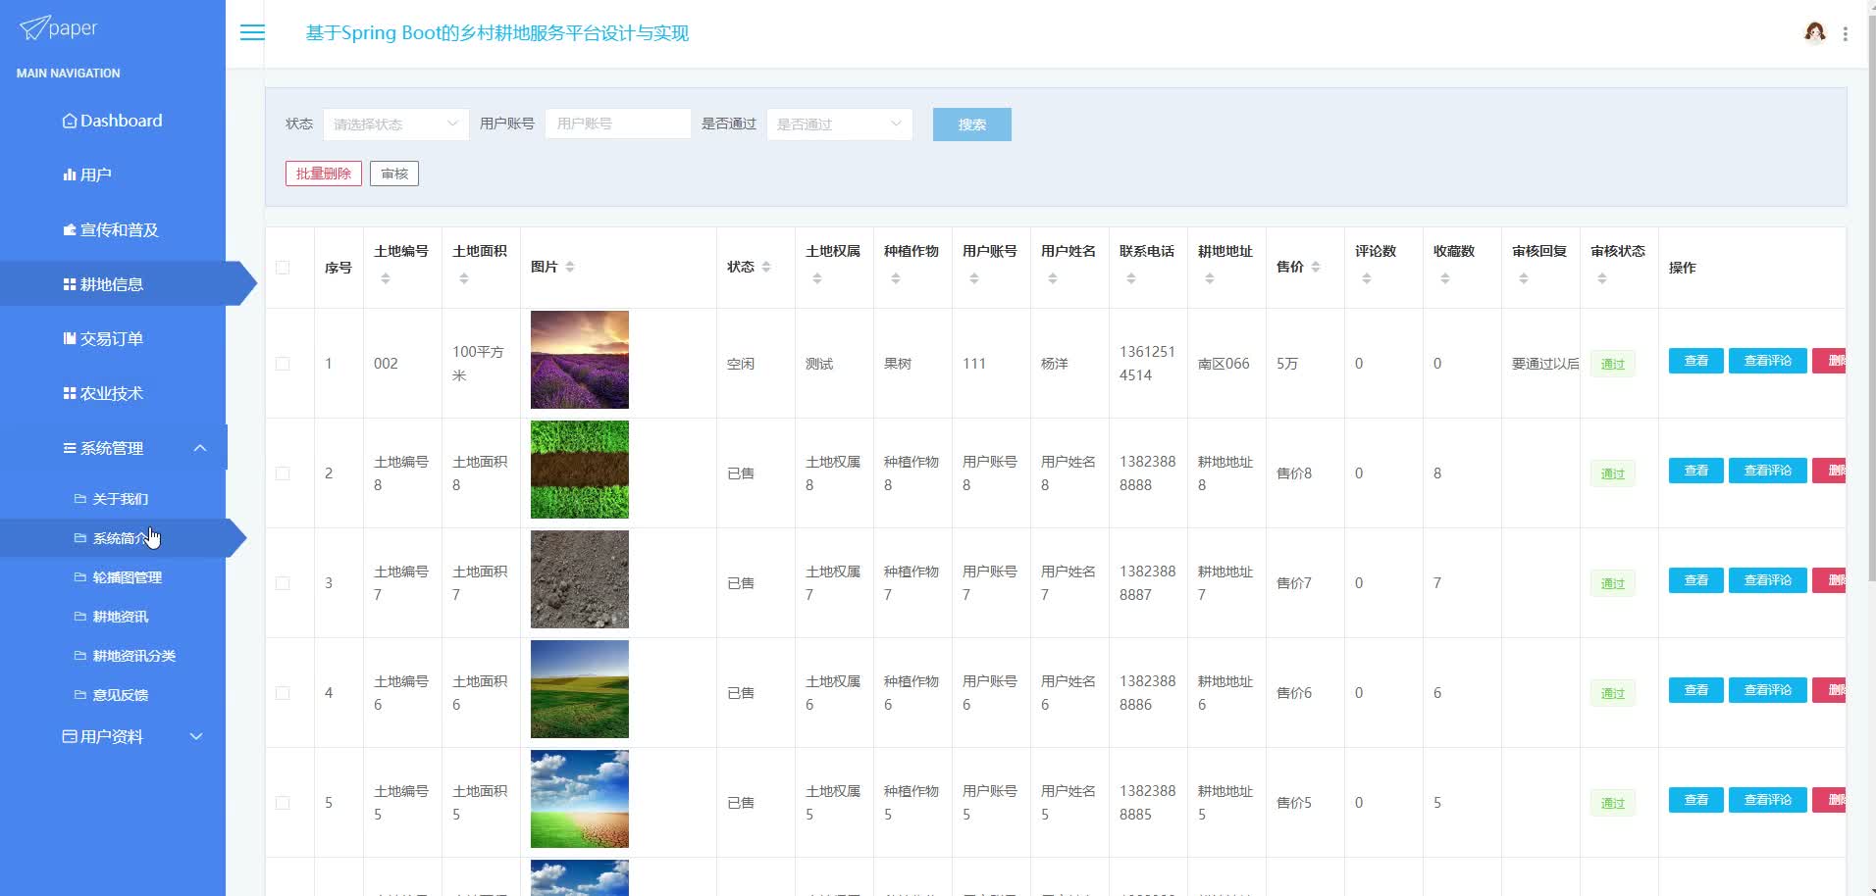Image resolution: width=1876 pixels, height=896 pixels.
Task: Toggle the hamburger sidebar menu icon
Action: pyautogui.click(x=252, y=32)
